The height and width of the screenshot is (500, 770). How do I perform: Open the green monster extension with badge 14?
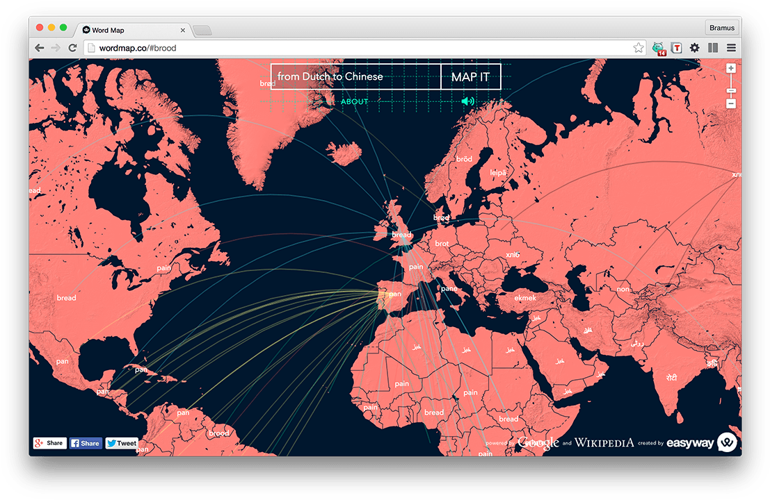coord(658,48)
